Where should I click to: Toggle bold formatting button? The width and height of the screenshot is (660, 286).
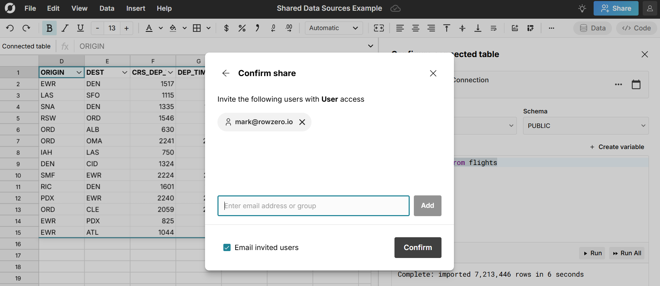[x=49, y=28]
